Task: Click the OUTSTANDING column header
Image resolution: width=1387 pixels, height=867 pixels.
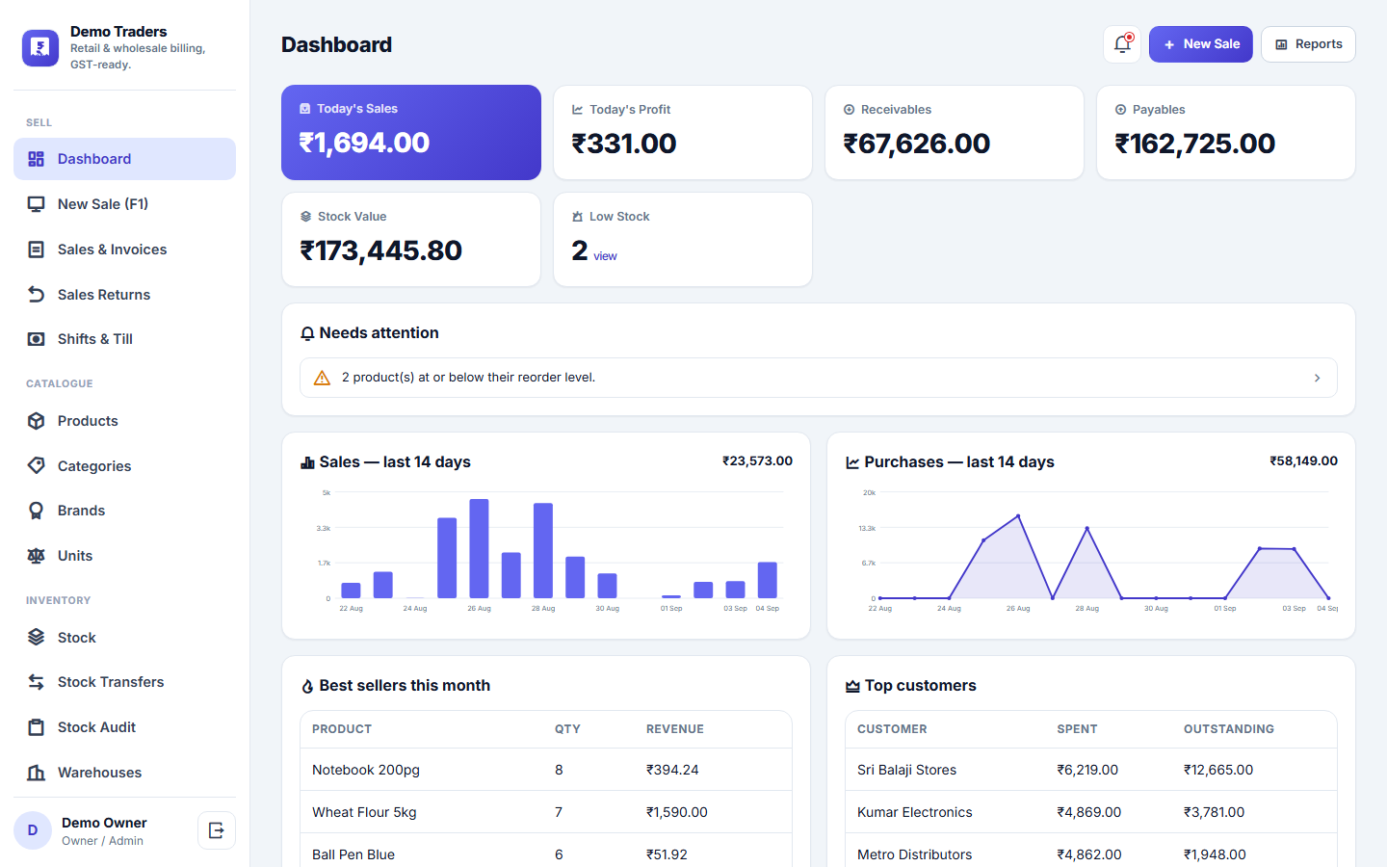Action: [1229, 729]
